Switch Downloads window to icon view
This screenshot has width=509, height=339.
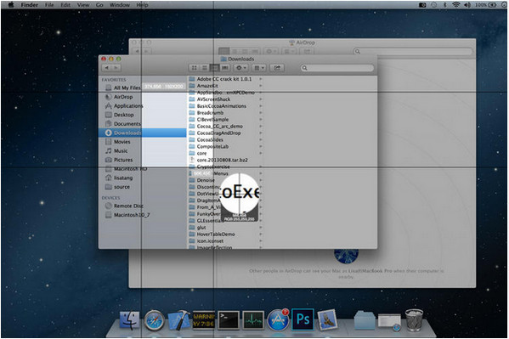[x=194, y=68]
